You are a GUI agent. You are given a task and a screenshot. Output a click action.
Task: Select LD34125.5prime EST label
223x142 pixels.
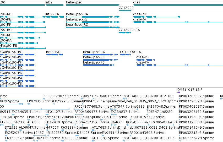point(89,133)
